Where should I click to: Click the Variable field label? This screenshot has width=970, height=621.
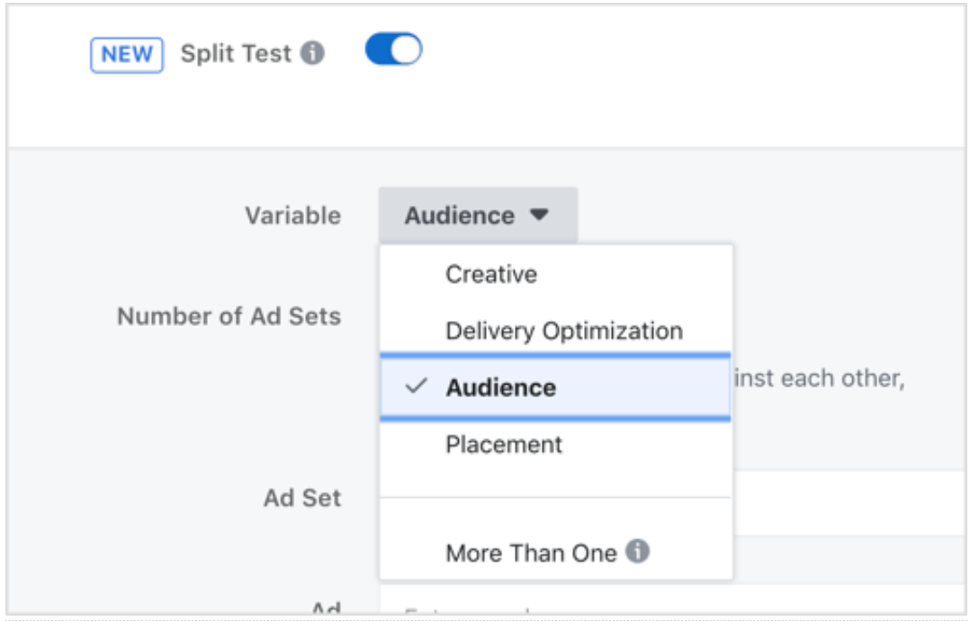pyautogui.click(x=292, y=216)
